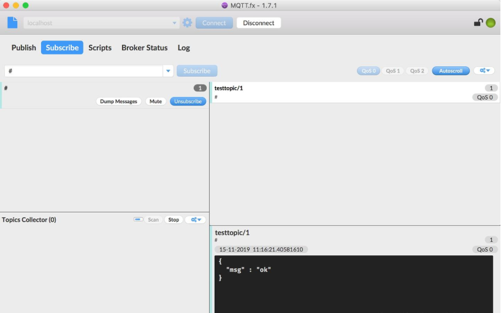Open the Log tab
501x313 pixels.
click(184, 48)
